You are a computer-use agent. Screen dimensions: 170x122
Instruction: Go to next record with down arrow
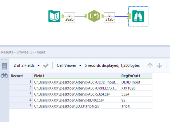point(159,65)
